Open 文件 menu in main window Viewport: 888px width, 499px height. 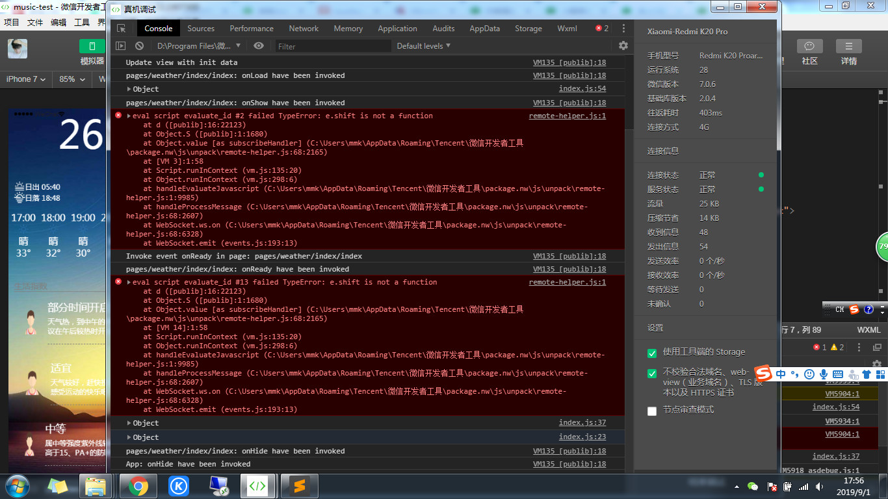point(35,22)
